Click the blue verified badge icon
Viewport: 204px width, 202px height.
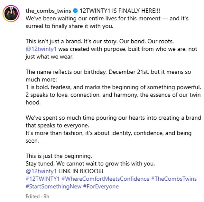(x=75, y=11)
